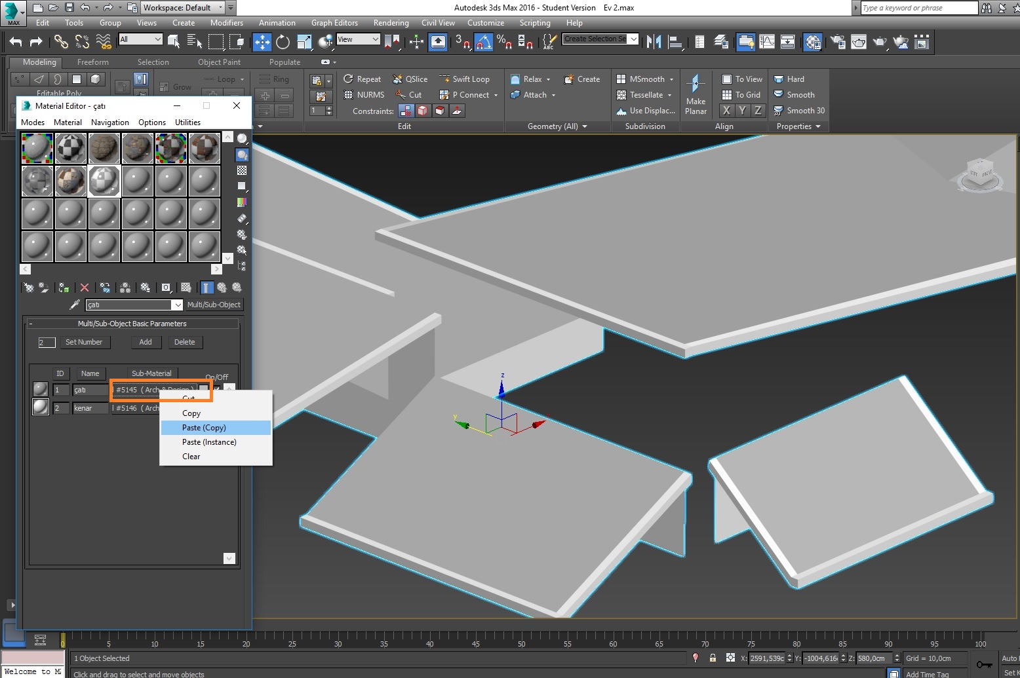The height and width of the screenshot is (678, 1020).
Task: Click the Add sub-material button
Action: pyautogui.click(x=146, y=342)
